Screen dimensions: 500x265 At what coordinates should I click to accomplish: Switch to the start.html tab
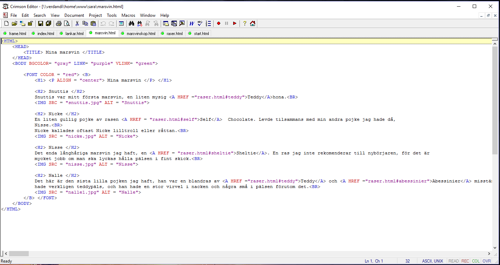point(199,34)
